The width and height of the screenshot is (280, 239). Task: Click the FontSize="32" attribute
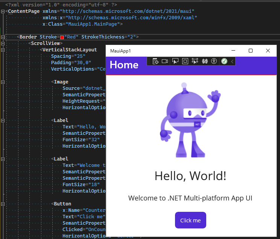81,140
